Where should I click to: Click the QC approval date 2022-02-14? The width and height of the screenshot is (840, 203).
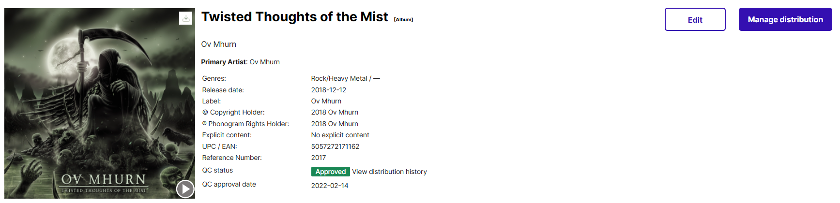(x=330, y=186)
